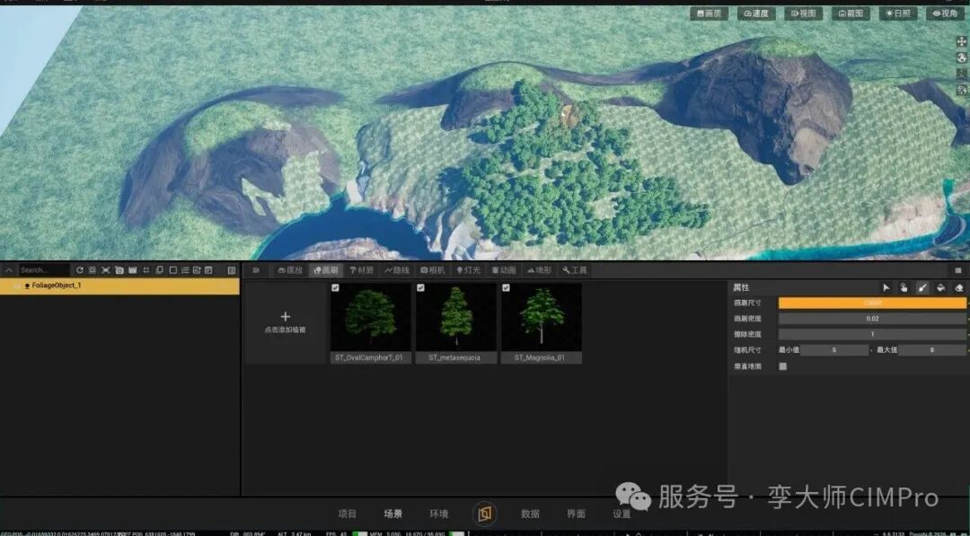970x536 pixels.
Task: Click the Search field in scene panel
Action: (x=44, y=270)
